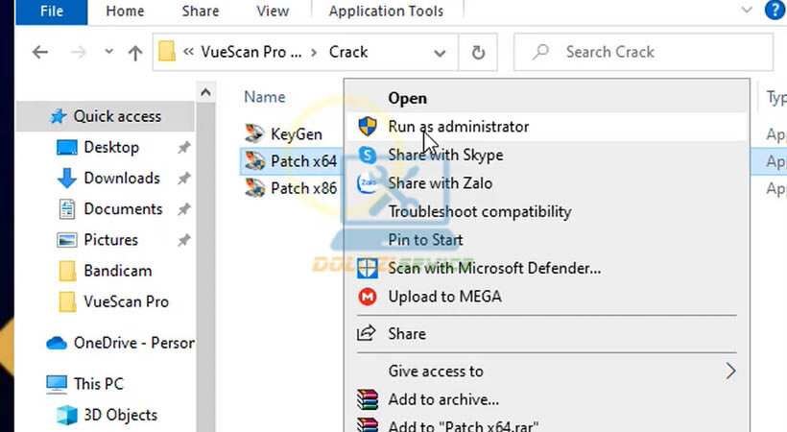Switch to the View ribbon tab
Image resolution: width=787 pixels, height=432 pixels.
[273, 12]
